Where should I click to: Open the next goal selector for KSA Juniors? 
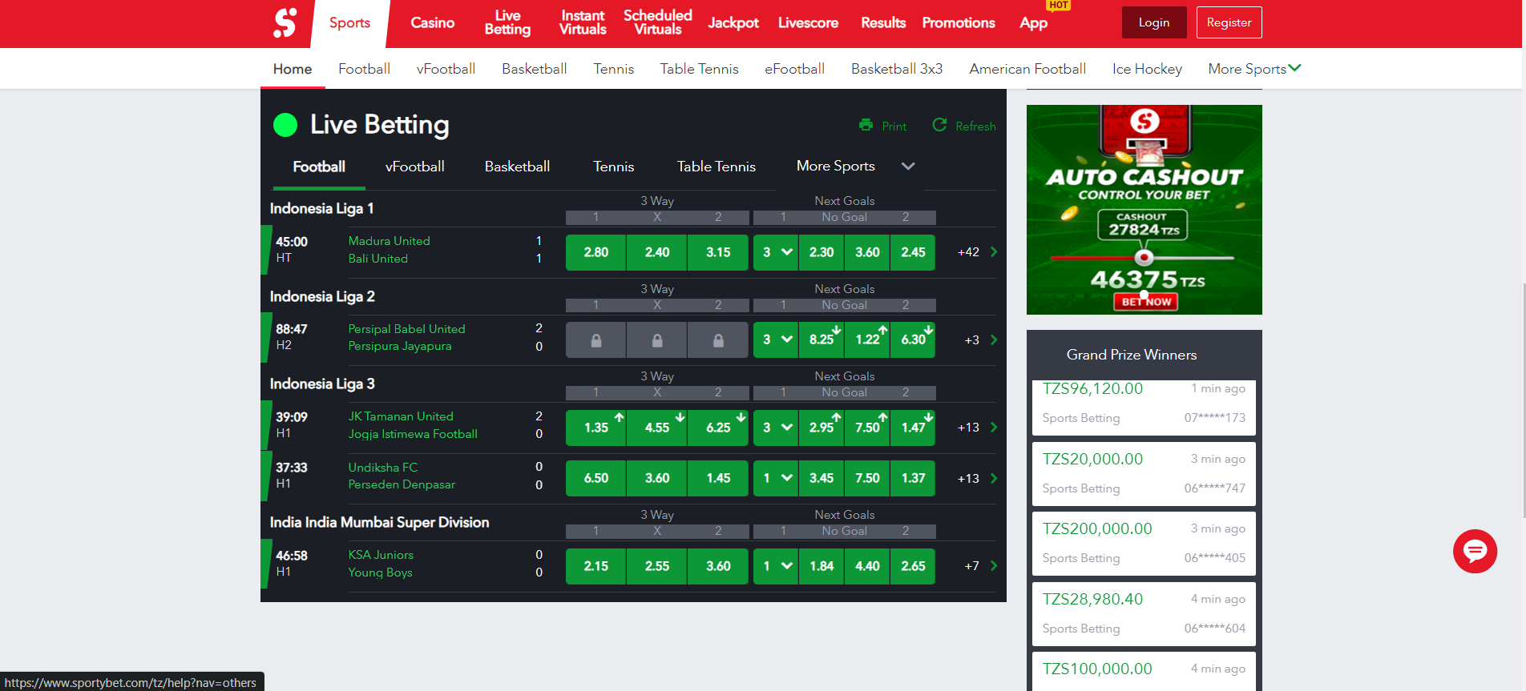776,566
